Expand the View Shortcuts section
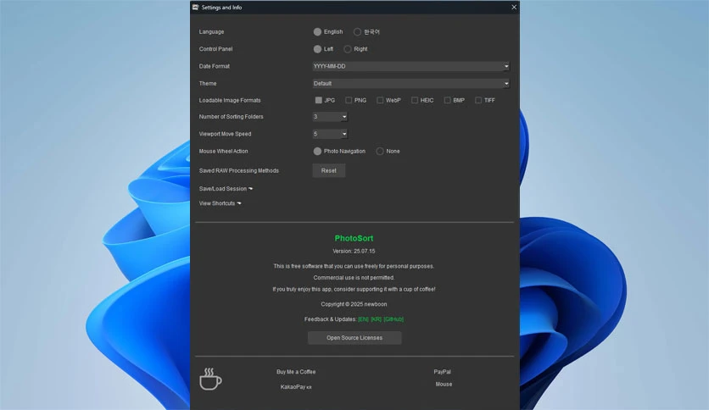This screenshot has height=410, width=709. pyautogui.click(x=220, y=203)
